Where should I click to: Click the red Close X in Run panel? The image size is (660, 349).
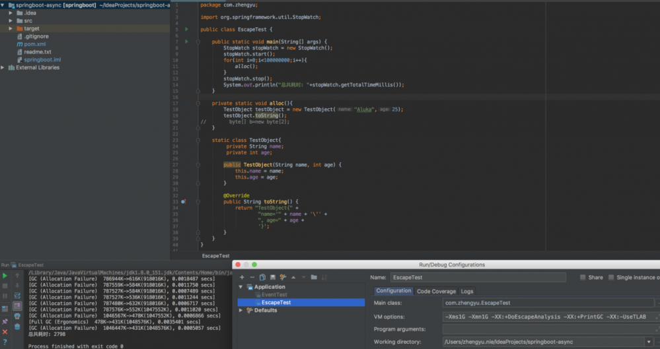(5, 332)
